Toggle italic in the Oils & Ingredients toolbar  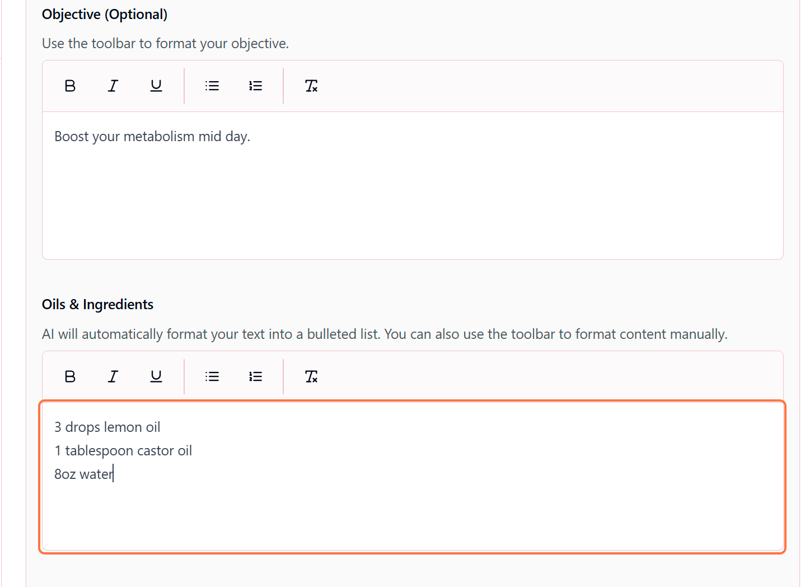tap(113, 376)
